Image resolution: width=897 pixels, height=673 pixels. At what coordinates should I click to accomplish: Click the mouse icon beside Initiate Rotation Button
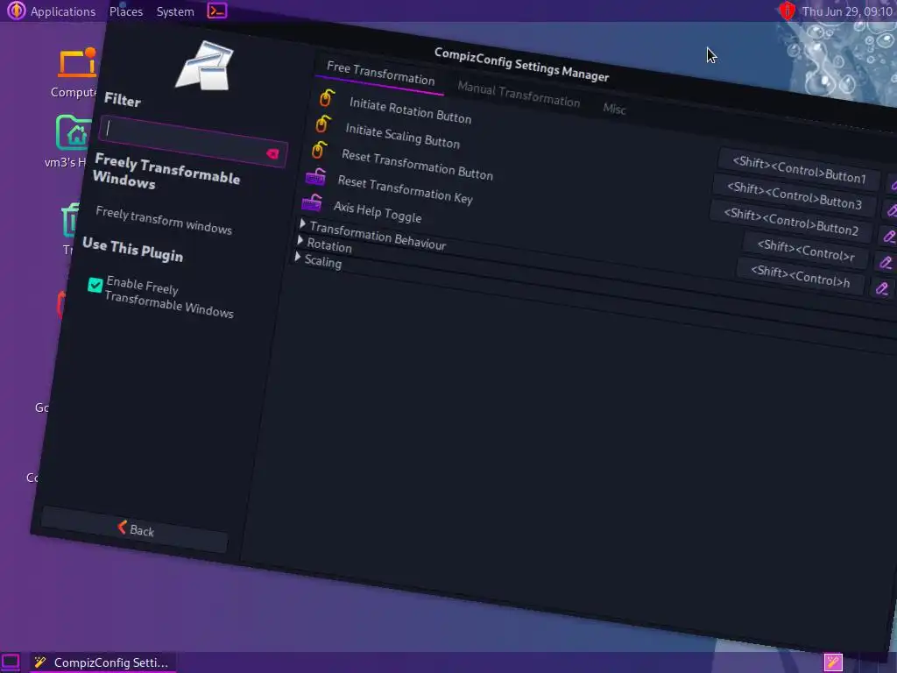point(327,98)
